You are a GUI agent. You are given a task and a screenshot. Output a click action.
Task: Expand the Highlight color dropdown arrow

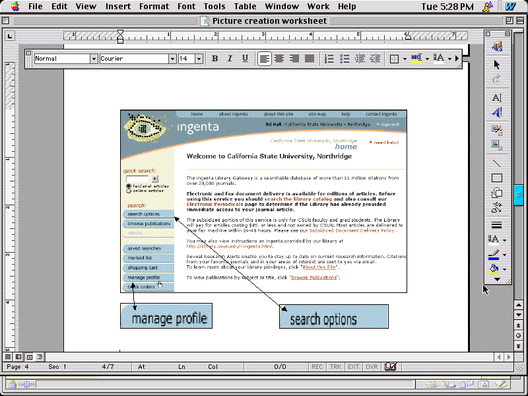(x=427, y=59)
